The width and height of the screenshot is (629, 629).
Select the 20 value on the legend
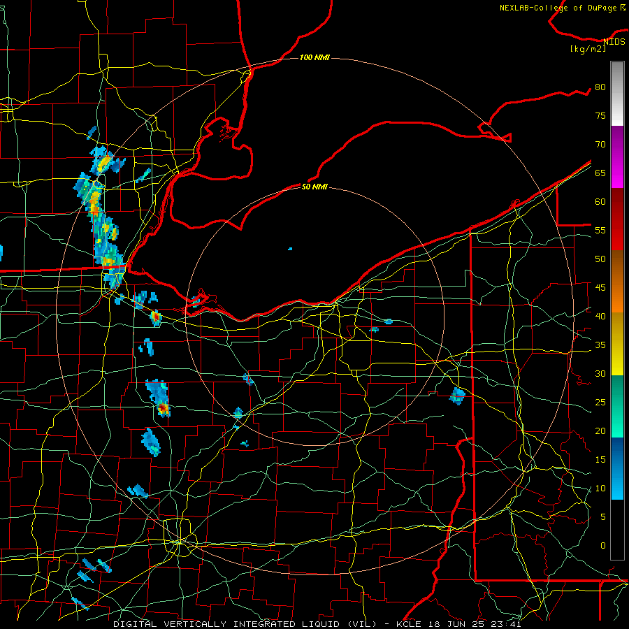pyautogui.click(x=600, y=431)
